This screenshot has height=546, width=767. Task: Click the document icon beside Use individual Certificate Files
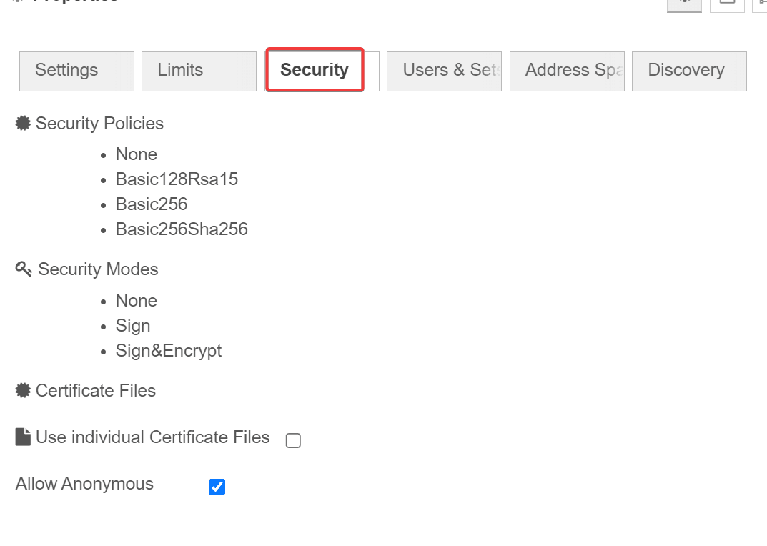point(22,437)
